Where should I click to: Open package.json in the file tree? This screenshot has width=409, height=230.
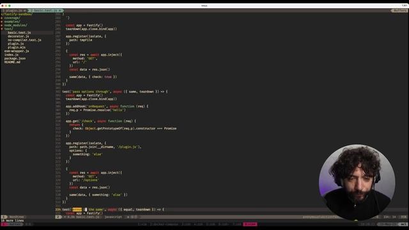tap(15, 58)
